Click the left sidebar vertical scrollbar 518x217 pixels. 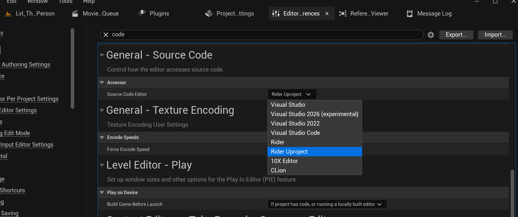(72, 68)
